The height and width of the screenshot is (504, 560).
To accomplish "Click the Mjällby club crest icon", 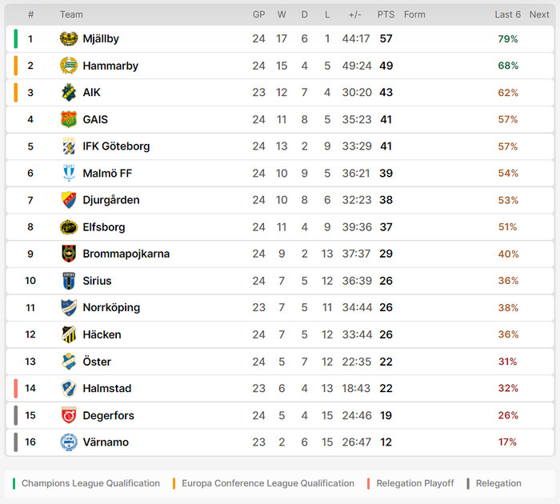I will pyautogui.click(x=69, y=38).
